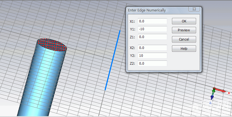Focus the X1 coordinate field
This screenshot has height=117, width=232.
pyautogui.click(x=152, y=21)
